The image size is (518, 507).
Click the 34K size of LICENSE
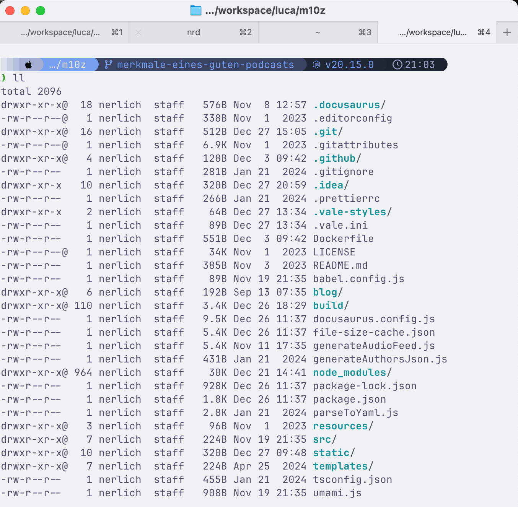[x=218, y=252]
